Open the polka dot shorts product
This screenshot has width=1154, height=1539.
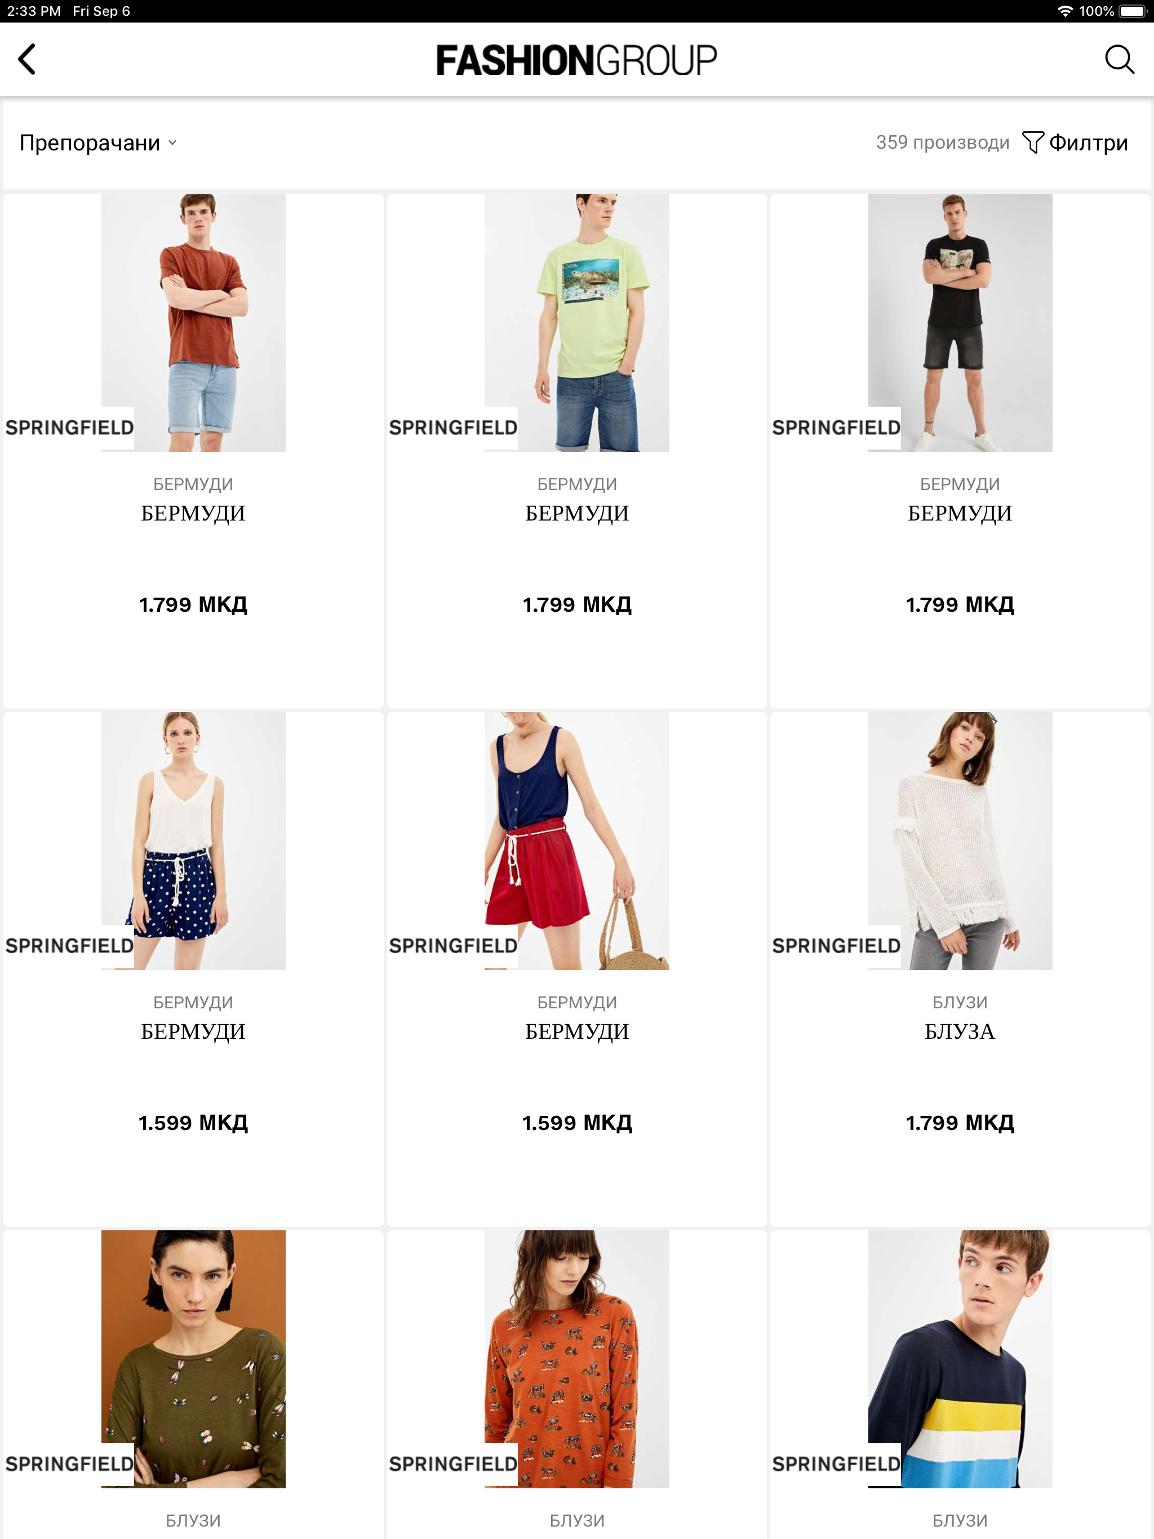tap(193, 840)
